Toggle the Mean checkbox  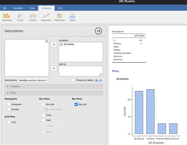[43, 132]
